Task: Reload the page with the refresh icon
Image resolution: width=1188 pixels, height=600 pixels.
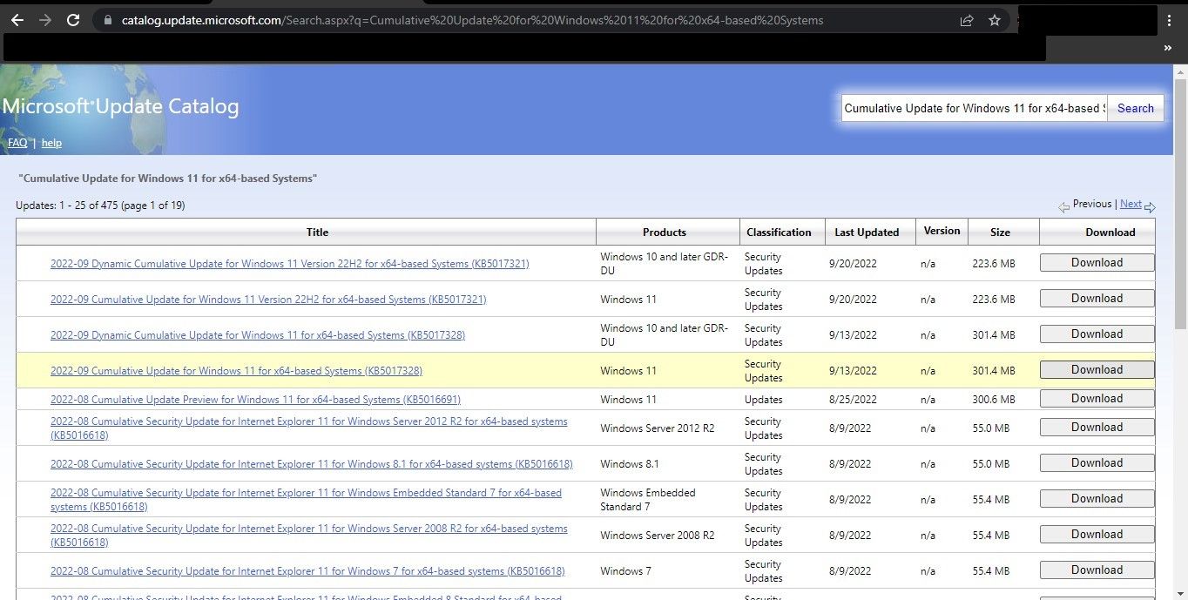Action: (x=73, y=20)
